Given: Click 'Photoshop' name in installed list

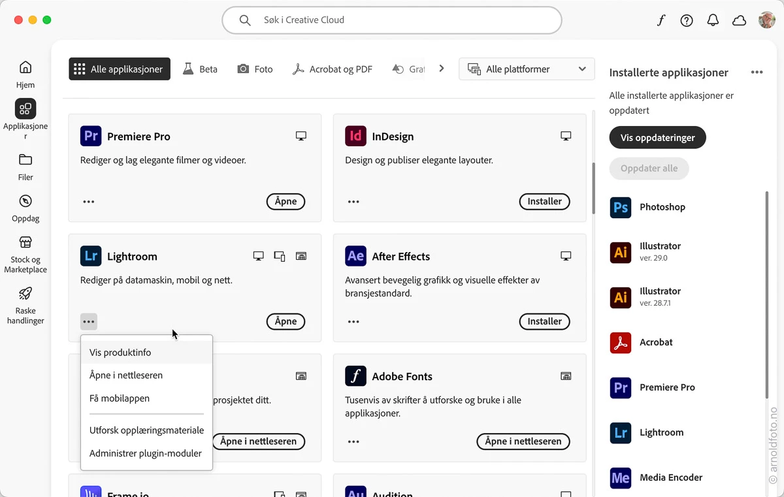Looking at the screenshot, I should coord(662,207).
